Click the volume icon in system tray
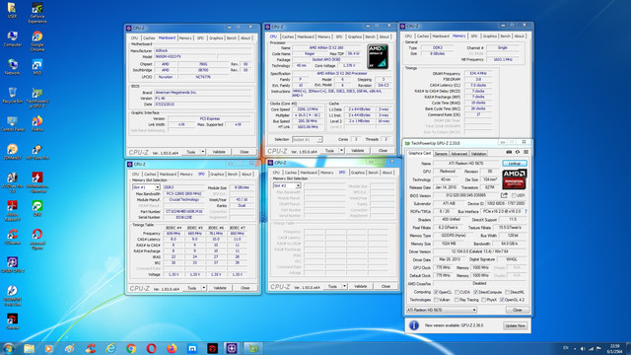 [x=583, y=348]
